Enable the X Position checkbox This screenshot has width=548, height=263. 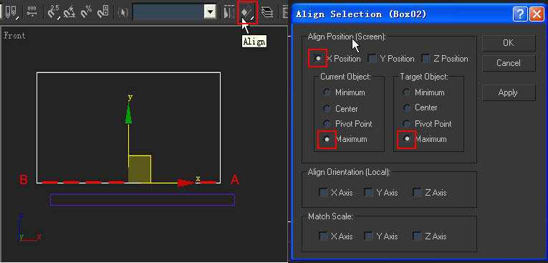click(318, 59)
